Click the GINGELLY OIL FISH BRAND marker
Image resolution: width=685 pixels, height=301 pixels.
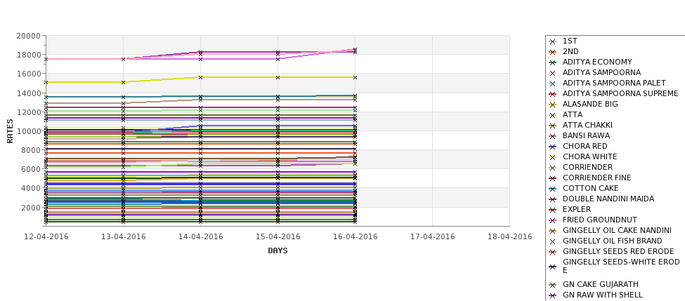(553, 241)
